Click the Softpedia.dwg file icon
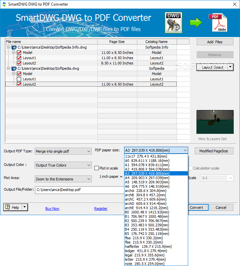The image size is (240, 266). 14,68
